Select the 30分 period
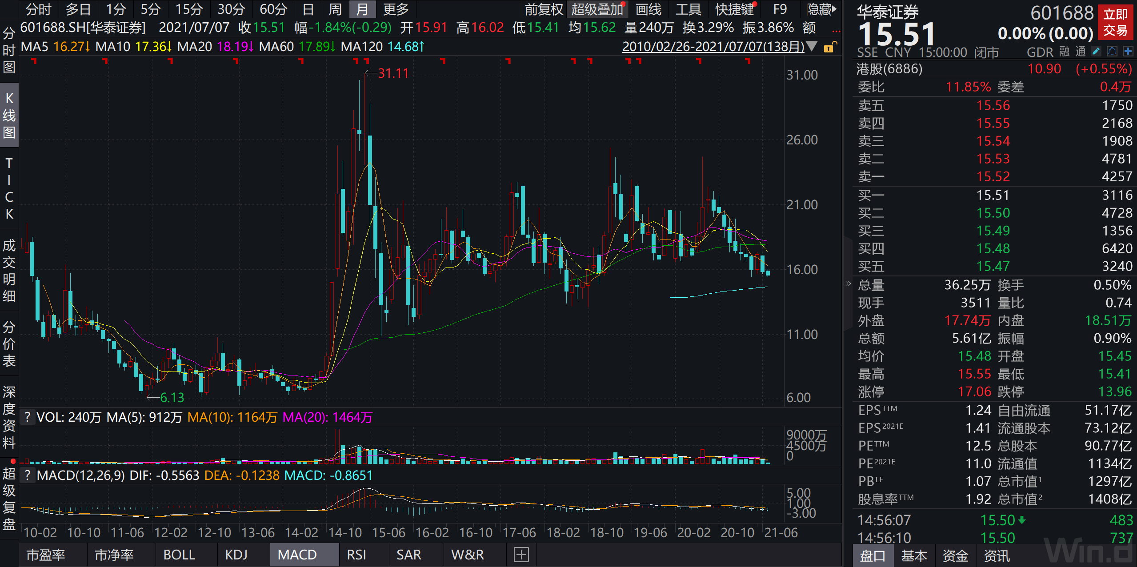1137x567 pixels. tap(231, 9)
